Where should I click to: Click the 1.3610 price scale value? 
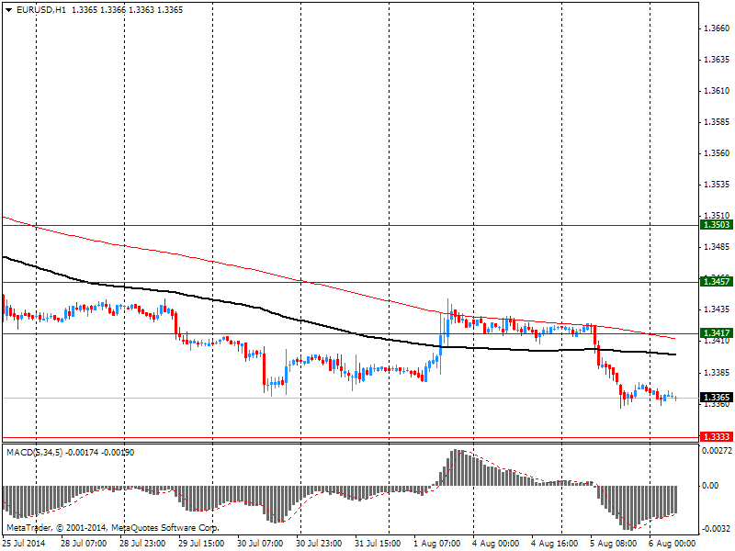coord(717,91)
